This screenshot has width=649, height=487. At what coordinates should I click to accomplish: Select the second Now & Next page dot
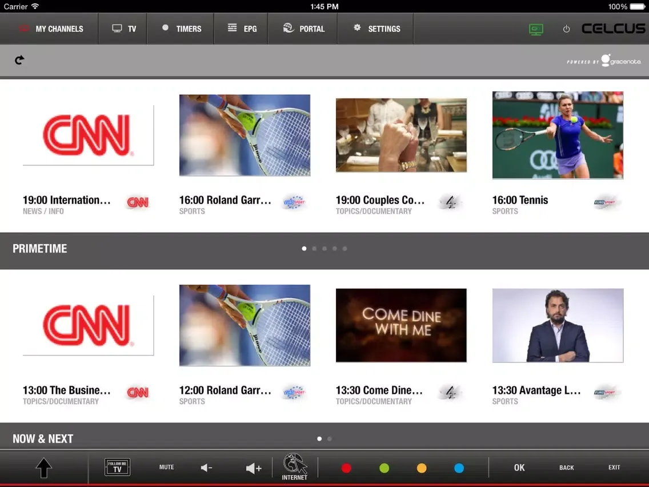pos(330,438)
